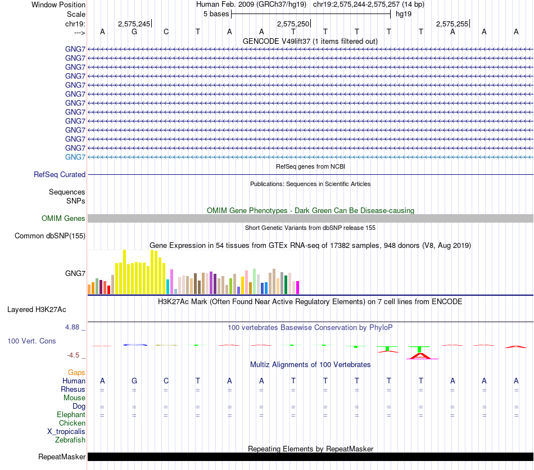Open the H3K27Ac Mark track title
This screenshot has width=534, height=470.
(x=310, y=301)
